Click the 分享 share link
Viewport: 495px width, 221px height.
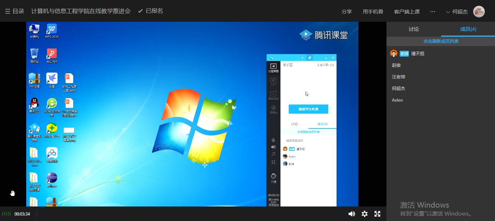tap(347, 12)
